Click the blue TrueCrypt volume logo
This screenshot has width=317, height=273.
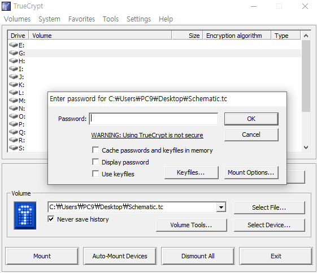25,215
